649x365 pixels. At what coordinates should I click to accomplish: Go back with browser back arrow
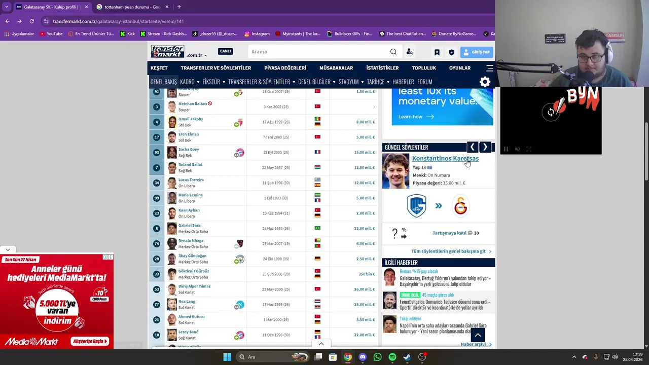click(7, 21)
